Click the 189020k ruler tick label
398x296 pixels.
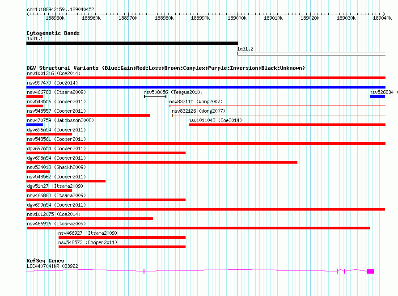(x=310, y=18)
